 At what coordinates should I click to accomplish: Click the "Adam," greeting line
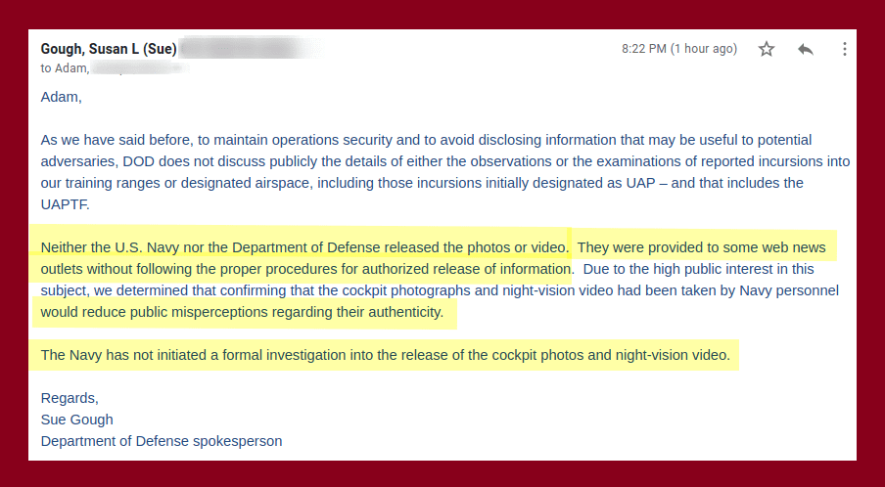(x=61, y=97)
